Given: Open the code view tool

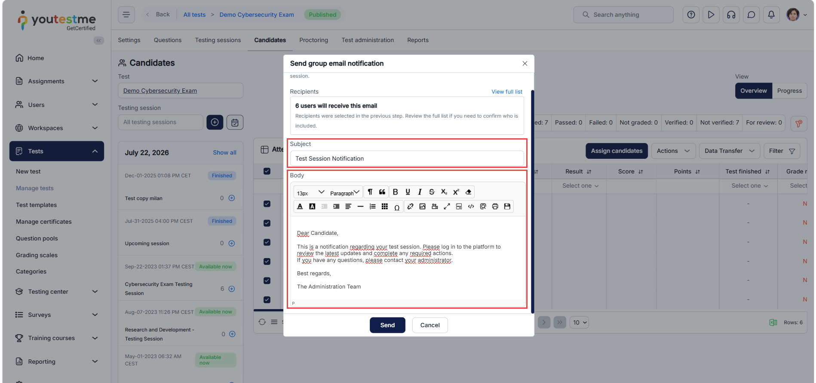Looking at the screenshot, I should pyautogui.click(x=471, y=207).
